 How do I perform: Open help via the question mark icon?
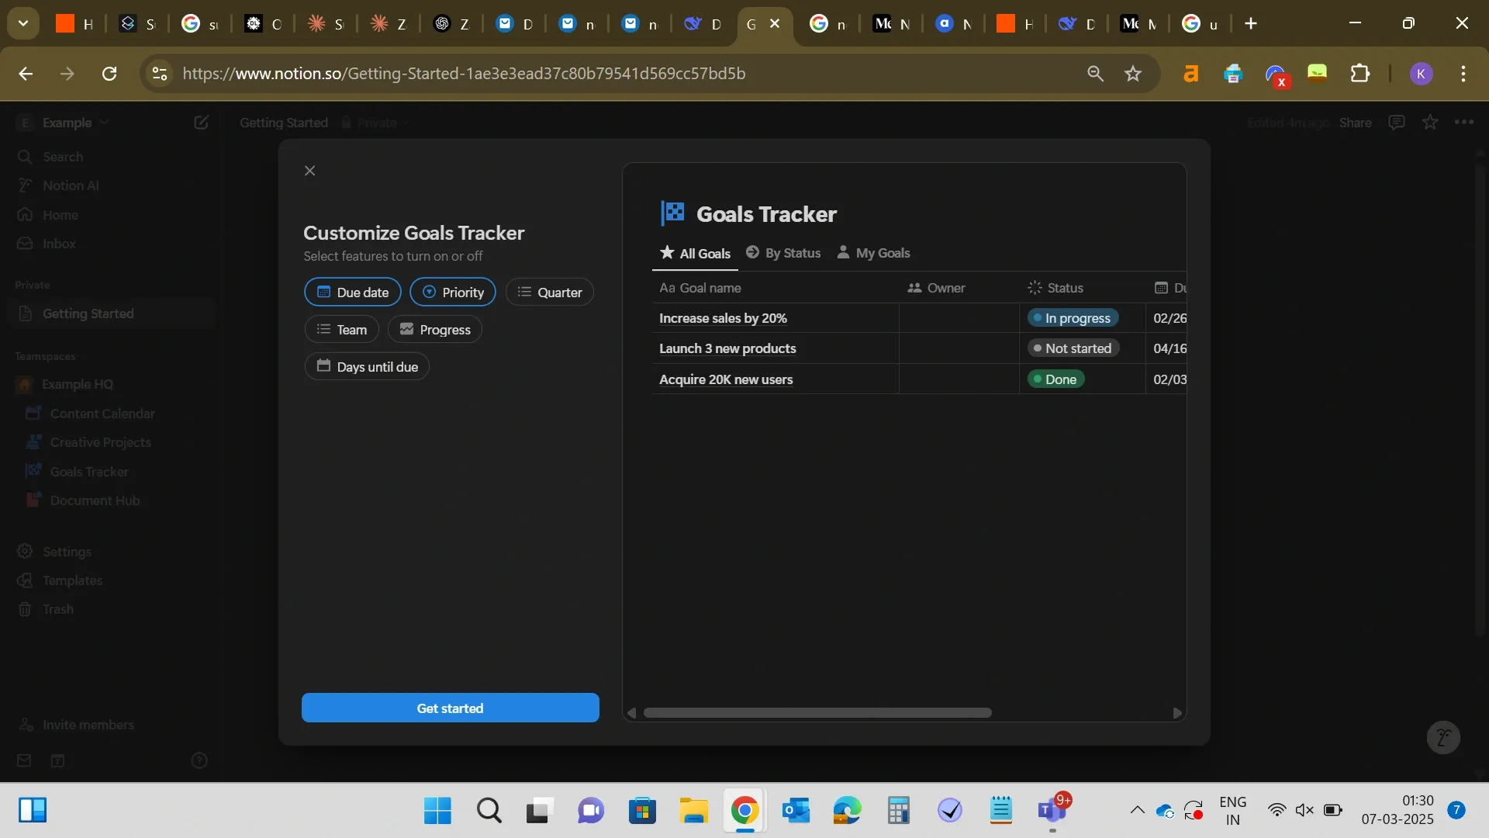[x=200, y=761]
